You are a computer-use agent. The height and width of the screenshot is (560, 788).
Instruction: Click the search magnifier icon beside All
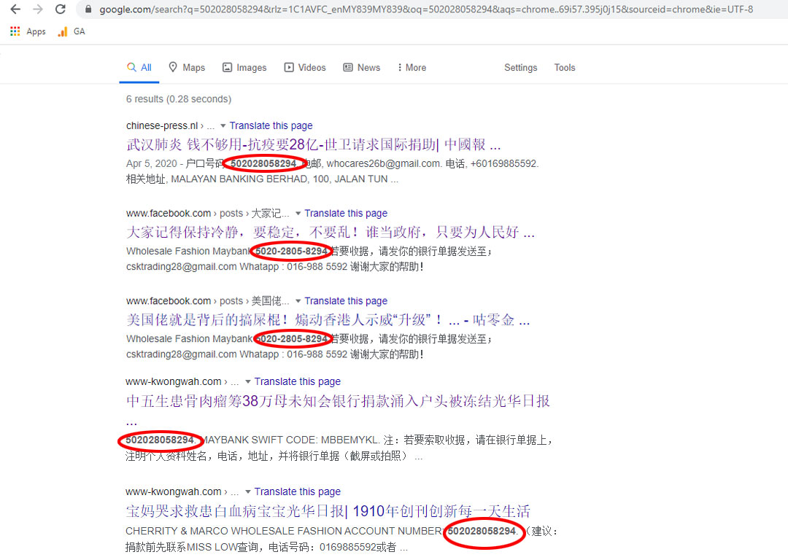coord(131,67)
